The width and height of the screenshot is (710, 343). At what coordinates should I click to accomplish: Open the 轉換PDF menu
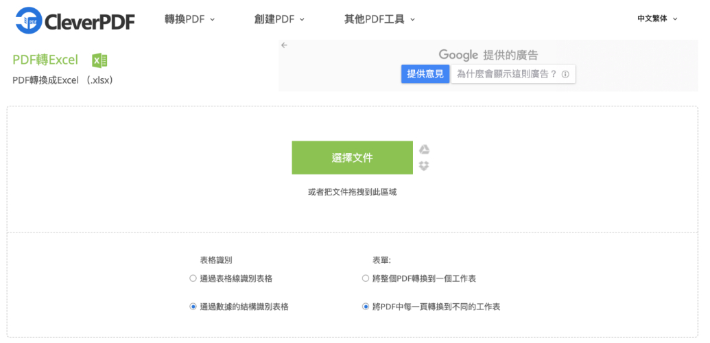pyautogui.click(x=189, y=19)
